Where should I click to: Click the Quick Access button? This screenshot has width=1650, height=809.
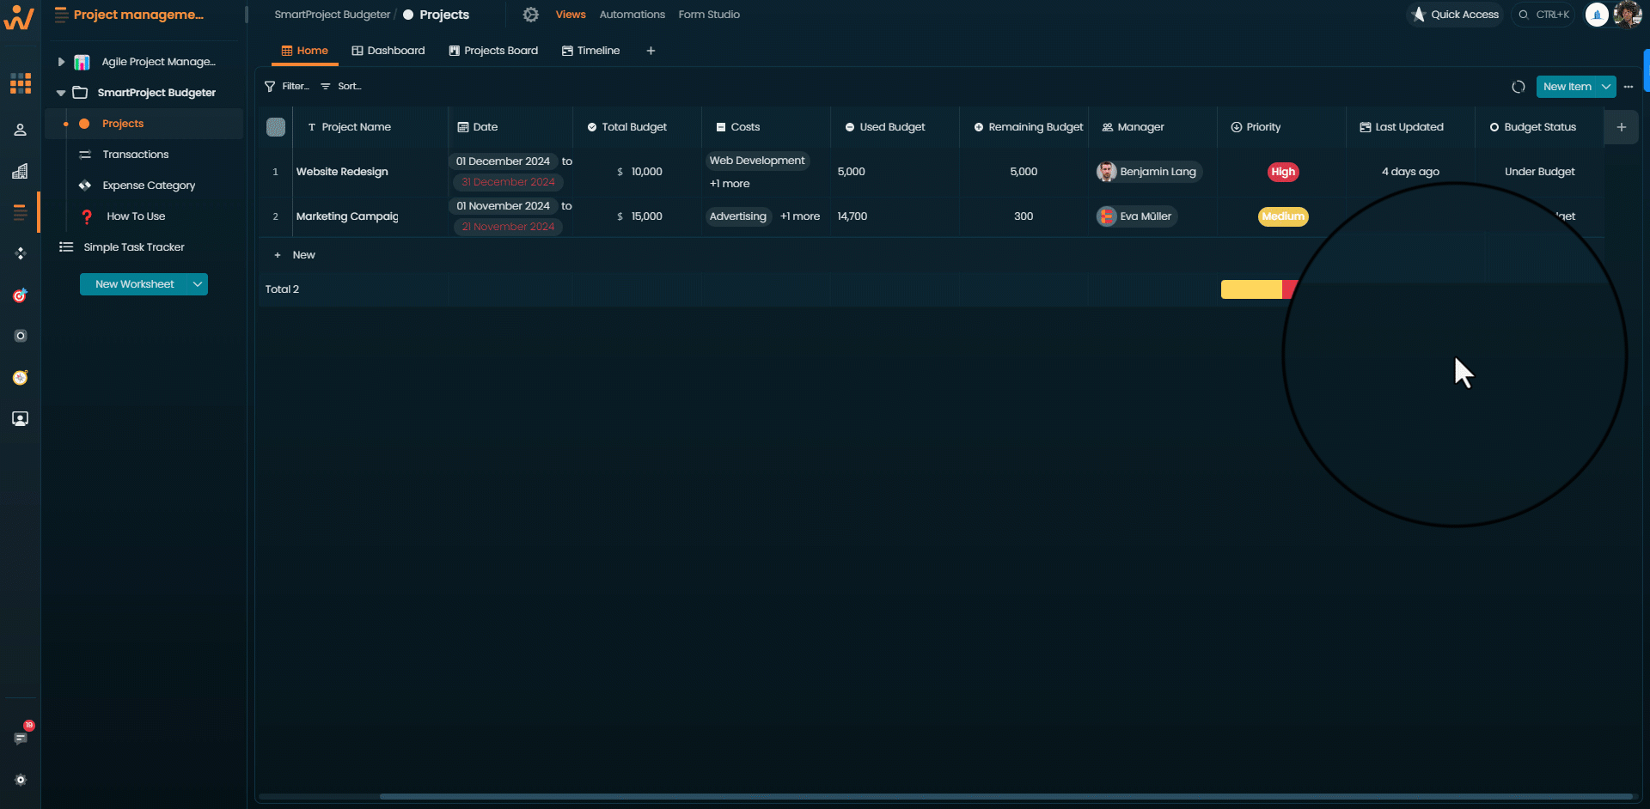1455,15
